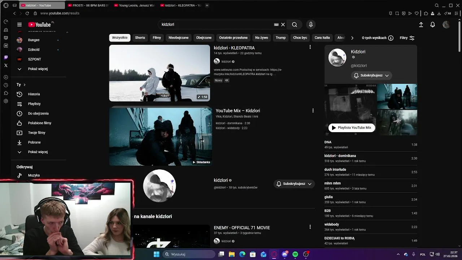Switch to kidzlori - KLEOPATRA browser tab
The width and height of the screenshot is (462, 260).
pyautogui.click(x=180, y=5)
